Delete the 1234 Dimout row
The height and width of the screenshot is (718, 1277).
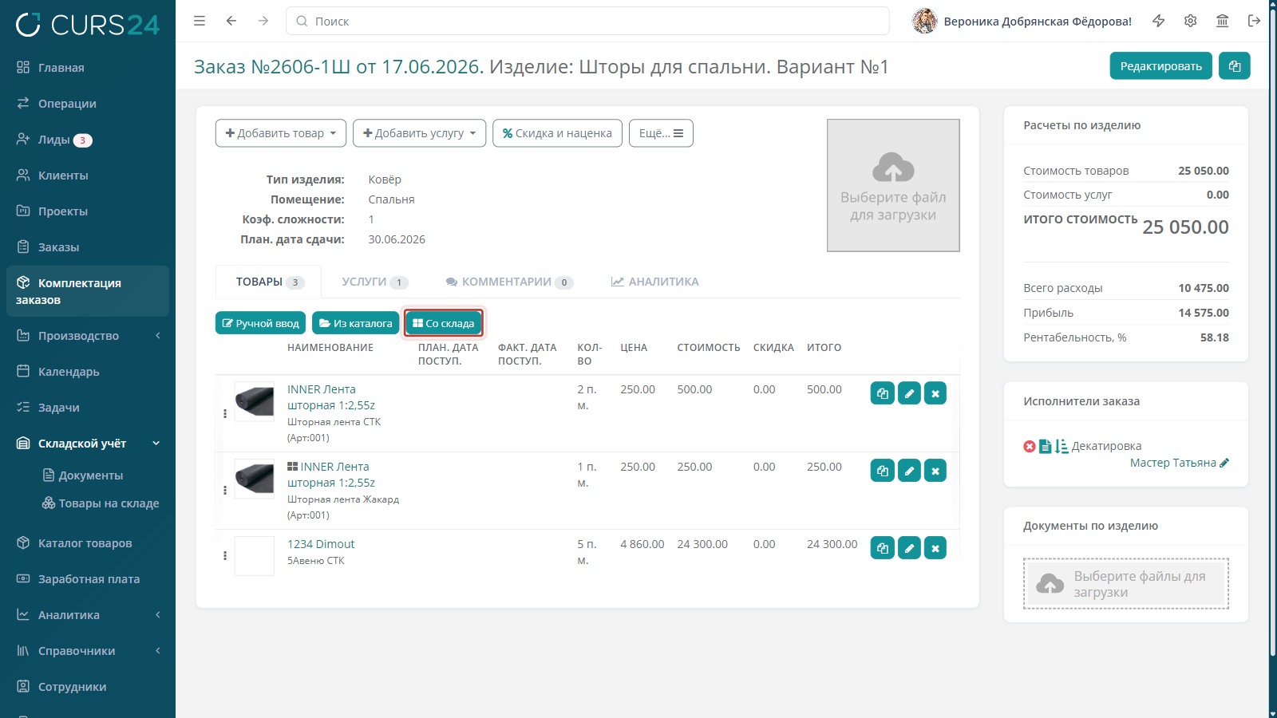935,548
